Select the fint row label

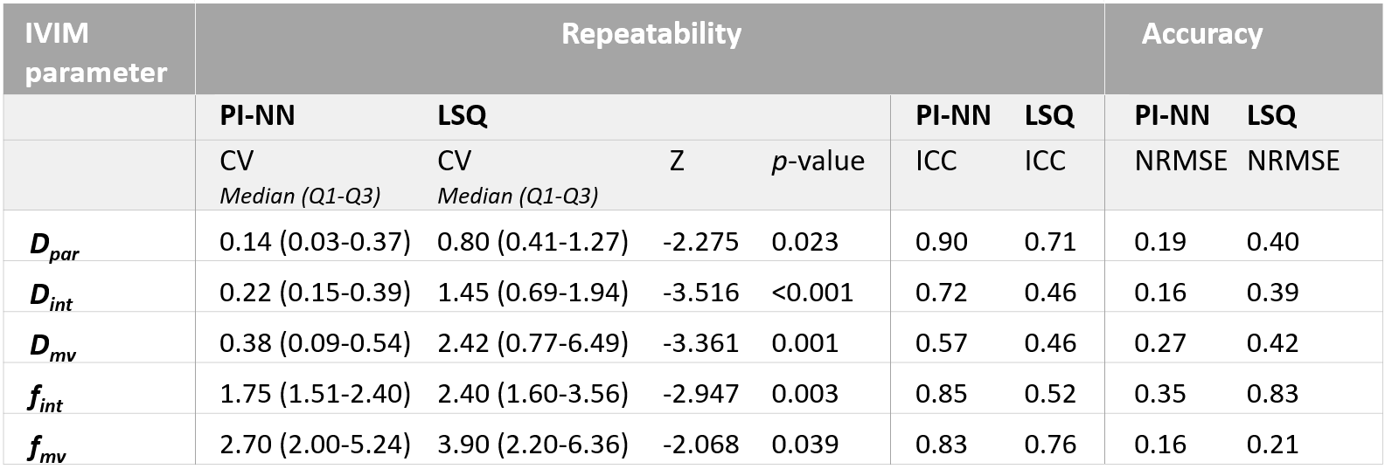pos(45,397)
